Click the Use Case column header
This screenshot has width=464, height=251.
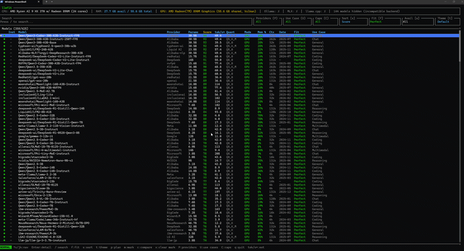pyautogui.click(x=318, y=32)
